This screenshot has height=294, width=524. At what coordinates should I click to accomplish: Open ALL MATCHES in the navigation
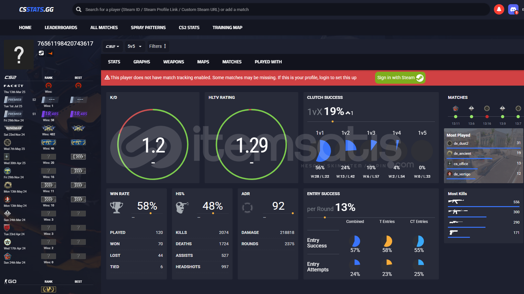tap(104, 27)
